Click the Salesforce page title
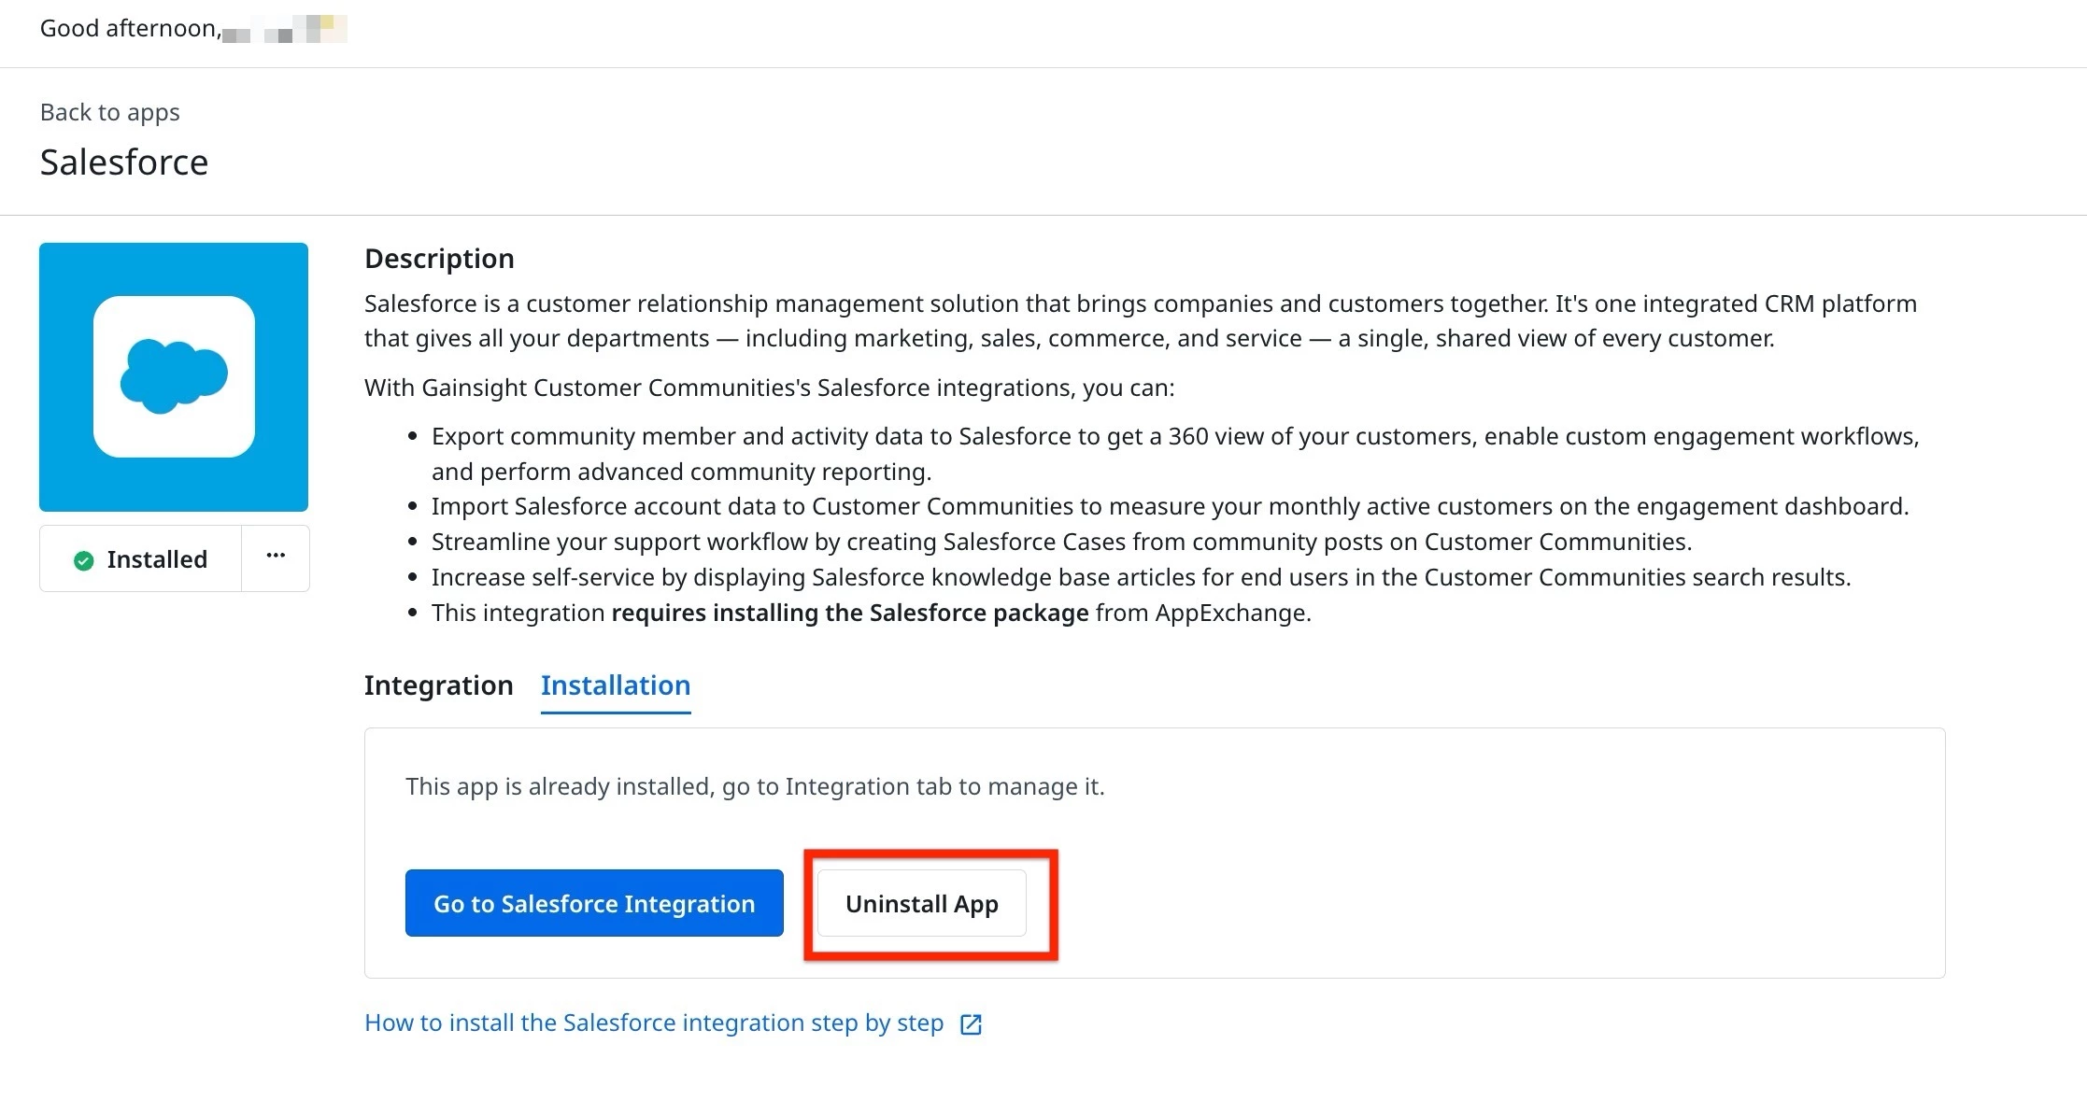 click(x=124, y=162)
